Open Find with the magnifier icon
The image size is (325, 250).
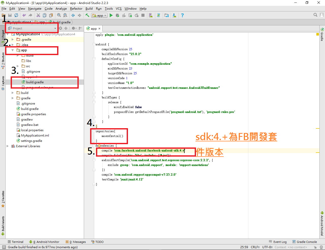click(x=59, y=15)
